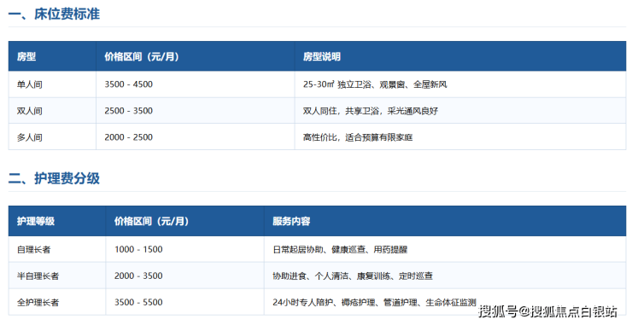632x325 pixels.
Task: Select the 双人间 row label
Action: tap(29, 111)
